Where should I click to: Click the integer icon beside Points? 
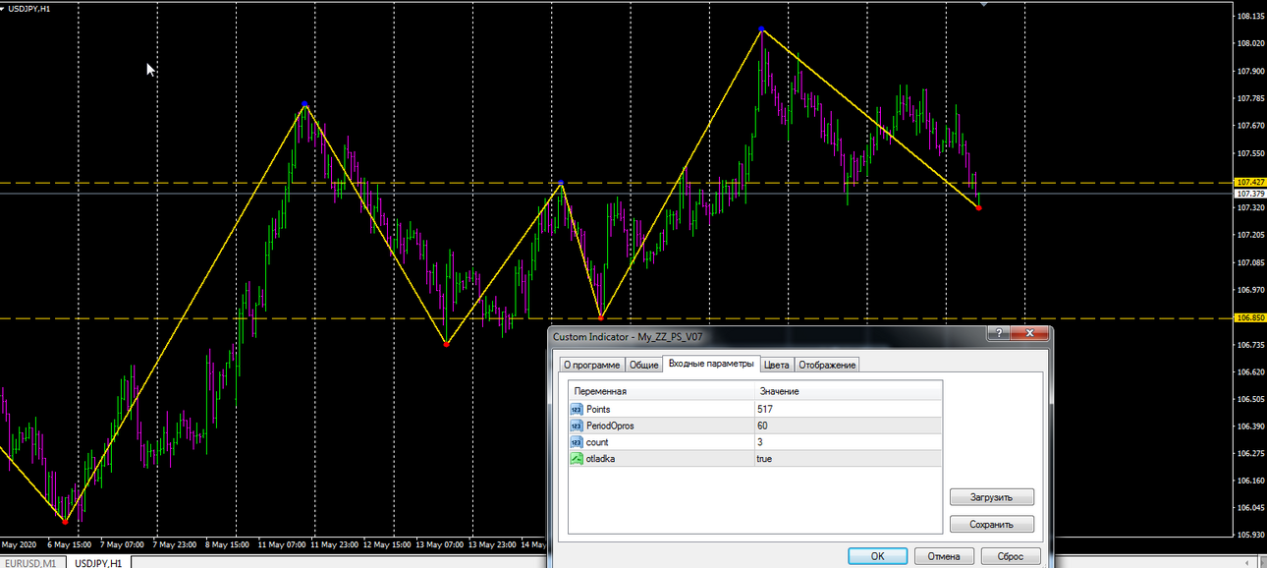click(x=577, y=409)
